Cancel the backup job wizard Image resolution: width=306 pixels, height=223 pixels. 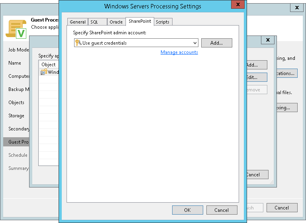pos(282,207)
